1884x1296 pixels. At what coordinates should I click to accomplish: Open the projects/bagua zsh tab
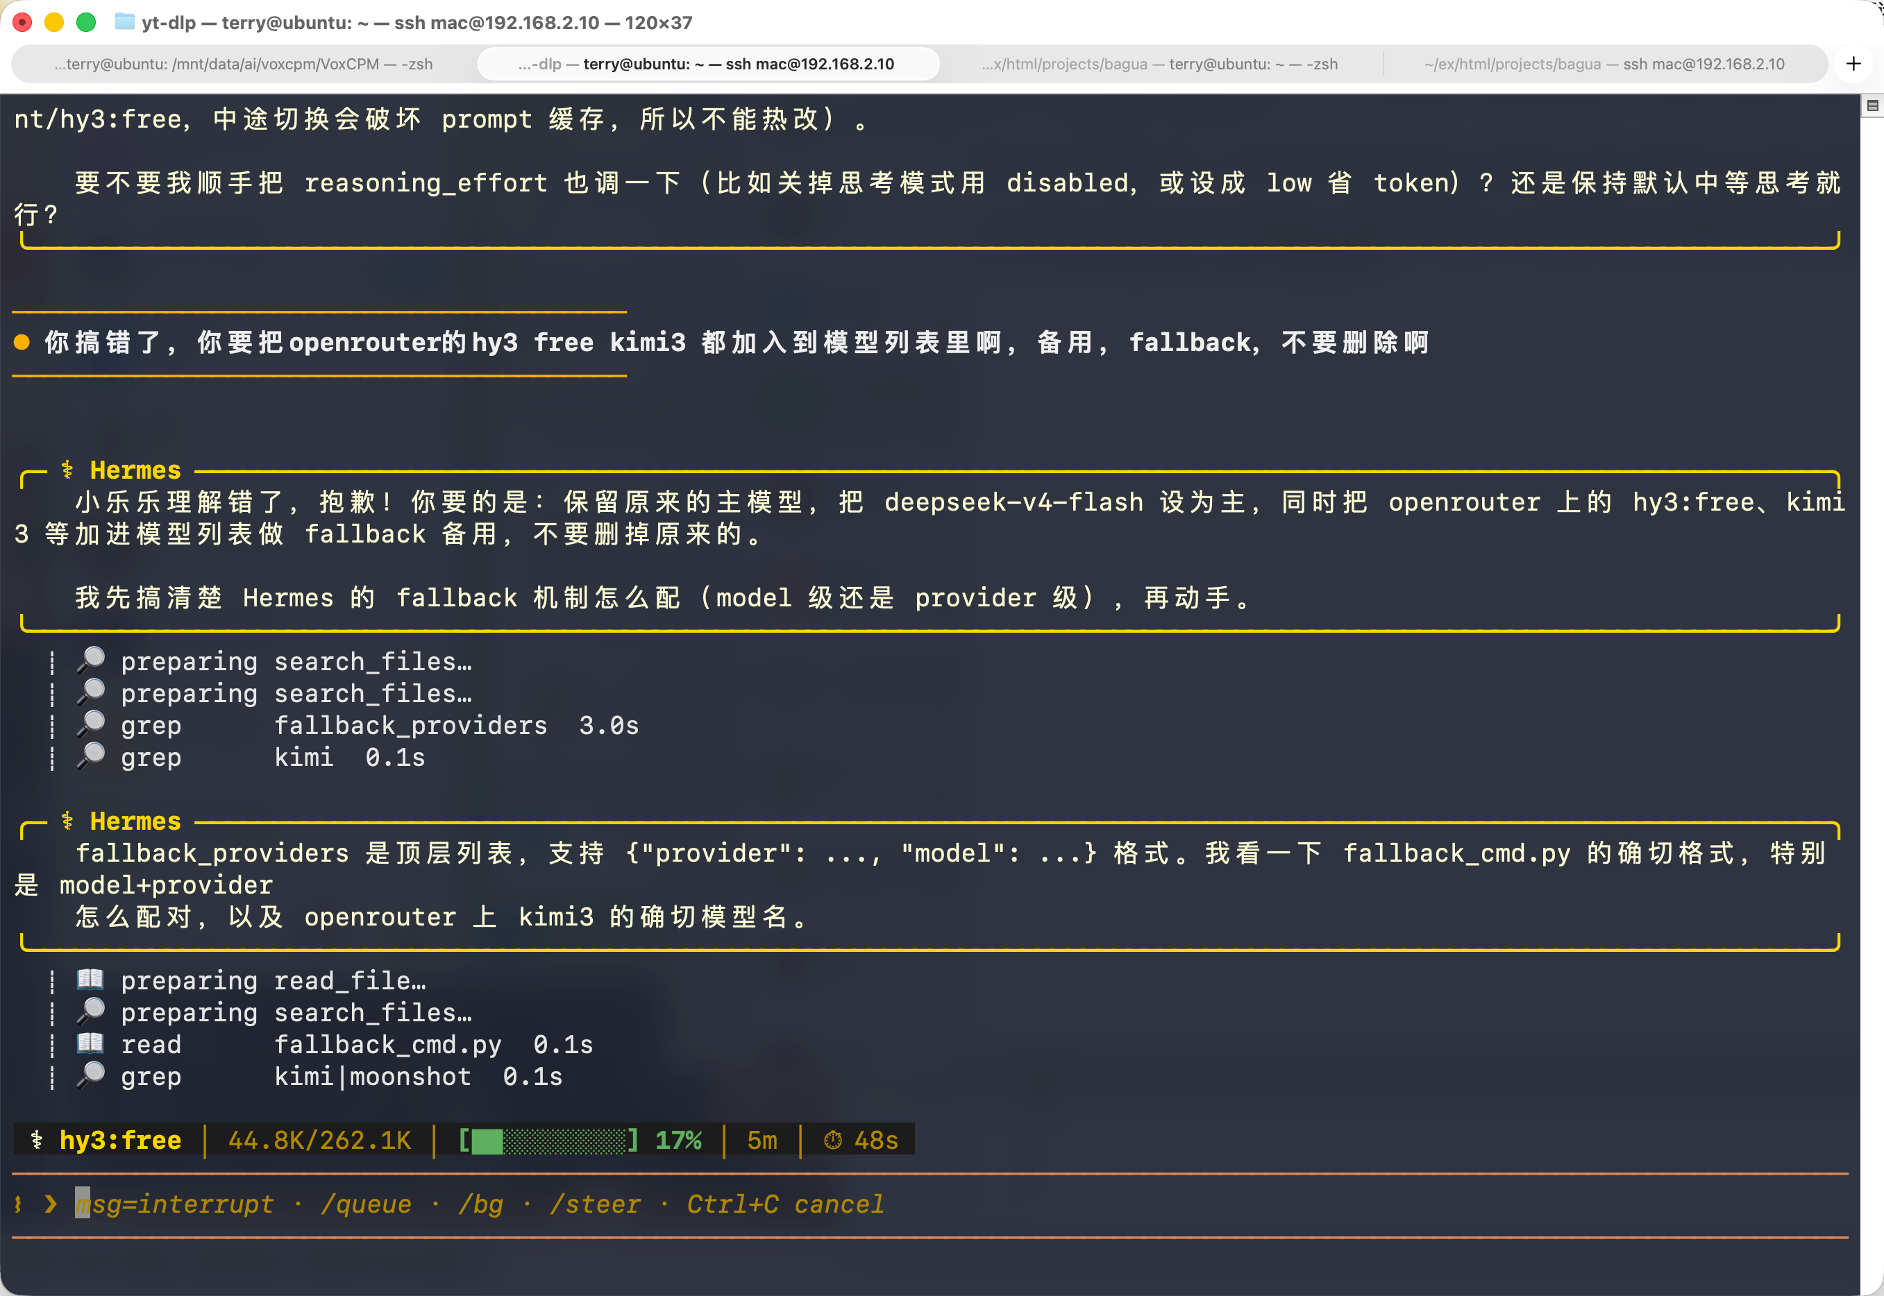coord(1160,64)
